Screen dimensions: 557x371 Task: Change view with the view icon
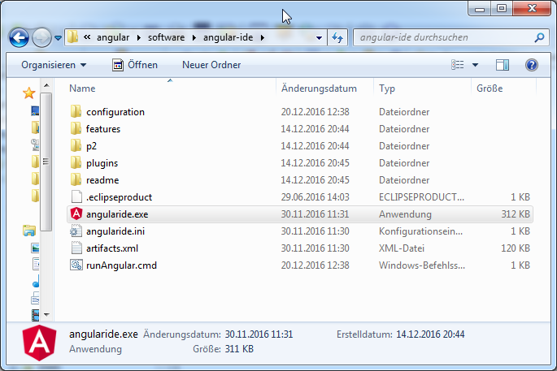(x=457, y=65)
